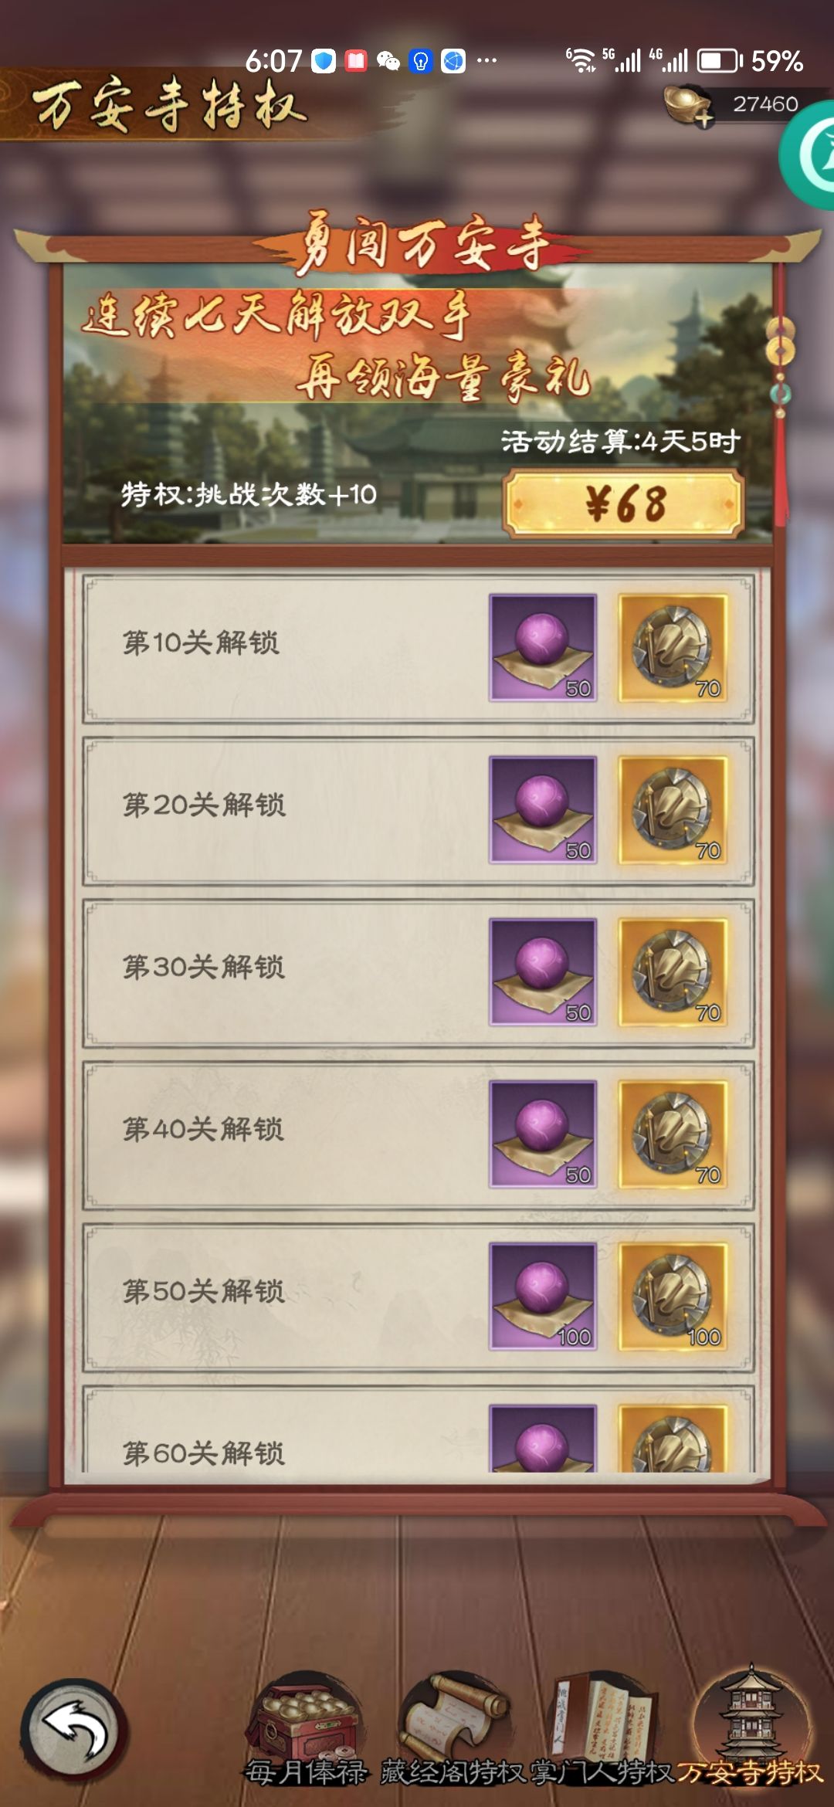Tap the 100 gold token in 第50关 row
Viewport: 834px width, 1807px height.
[673, 1297]
